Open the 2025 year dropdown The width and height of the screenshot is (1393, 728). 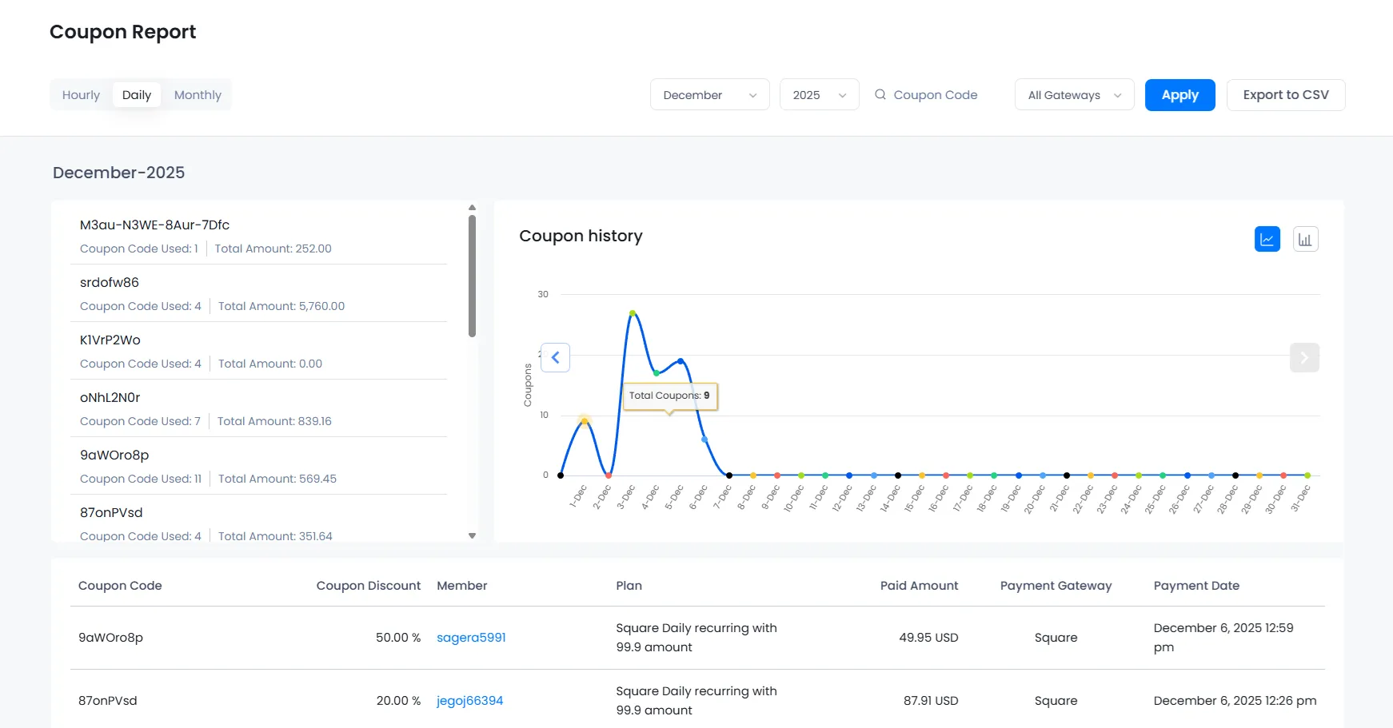pyautogui.click(x=819, y=94)
